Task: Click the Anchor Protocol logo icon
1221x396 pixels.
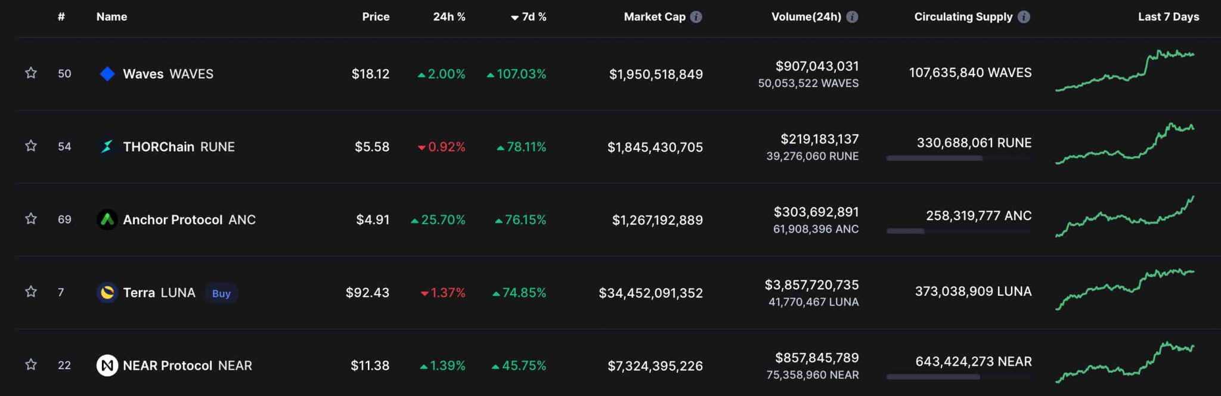Action: point(107,220)
